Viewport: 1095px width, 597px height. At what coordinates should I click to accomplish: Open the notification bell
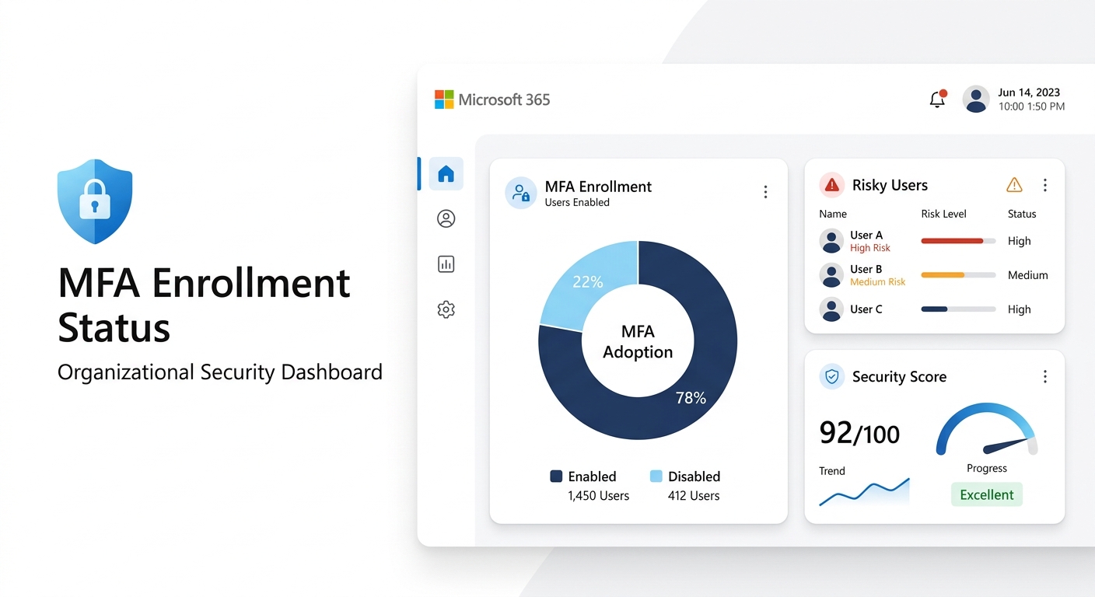tap(938, 99)
